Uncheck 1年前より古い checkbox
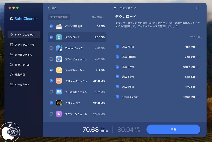 coord(117,97)
